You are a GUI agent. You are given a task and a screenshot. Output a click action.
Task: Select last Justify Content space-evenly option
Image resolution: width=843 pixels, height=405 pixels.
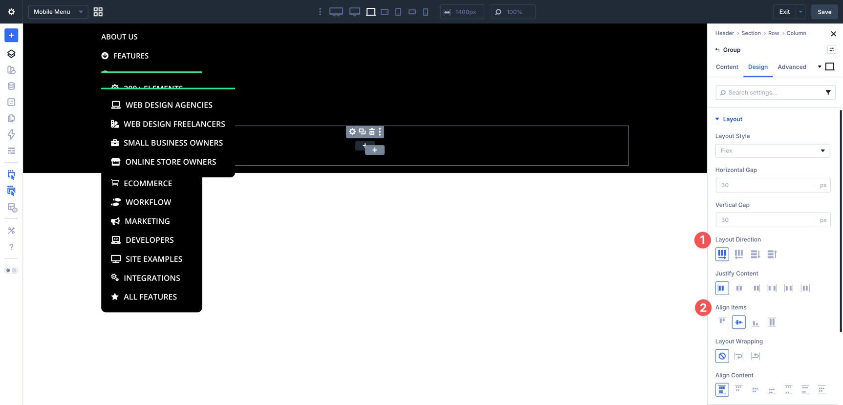click(x=805, y=288)
